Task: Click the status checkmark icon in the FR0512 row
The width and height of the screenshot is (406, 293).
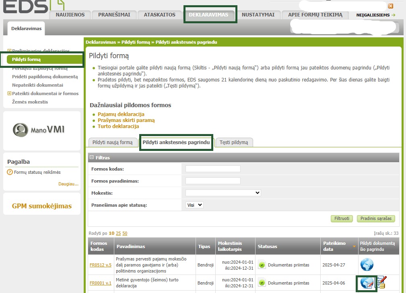Action: 262,265
